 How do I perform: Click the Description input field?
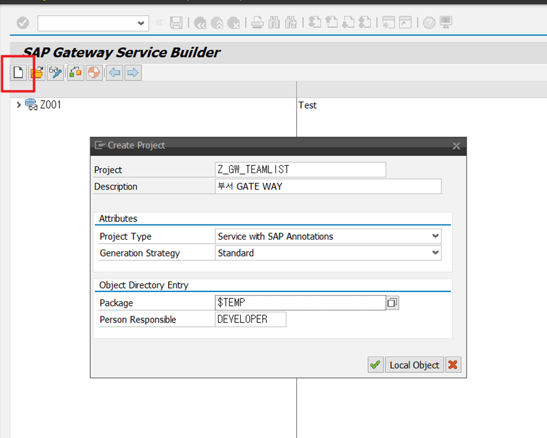[328, 186]
